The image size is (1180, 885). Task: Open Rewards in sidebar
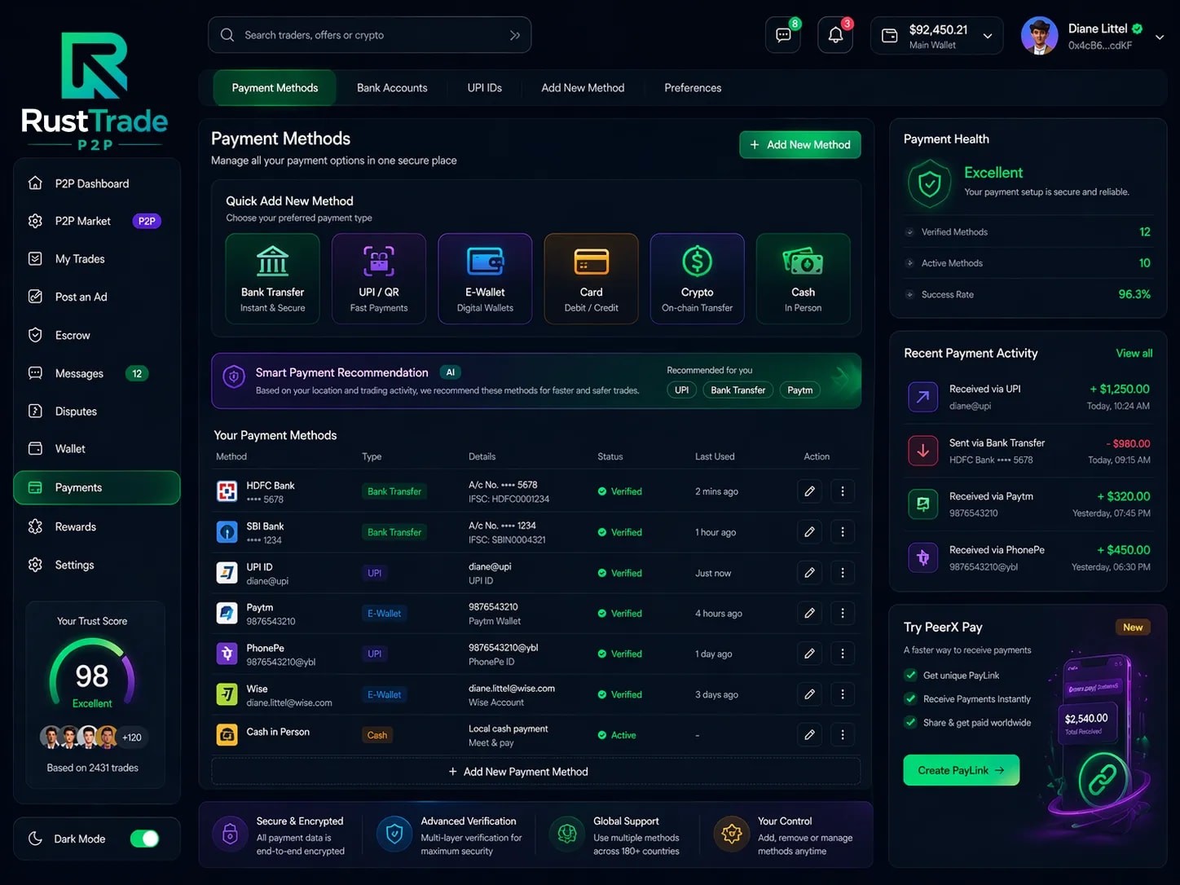(96, 526)
